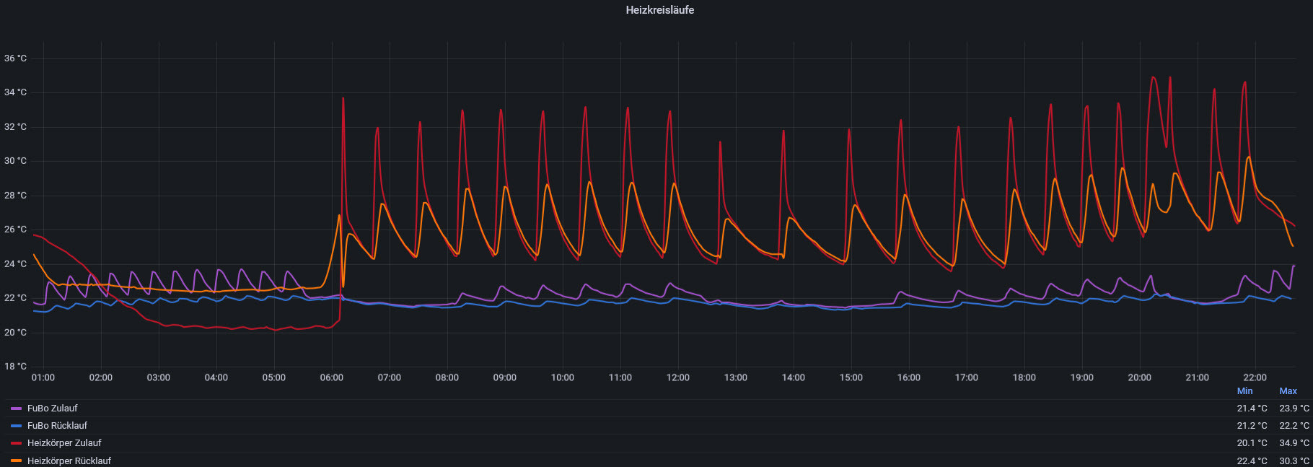Image resolution: width=1313 pixels, height=467 pixels.
Task: Click the 18 °C y-axis label
Action: coord(15,367)
